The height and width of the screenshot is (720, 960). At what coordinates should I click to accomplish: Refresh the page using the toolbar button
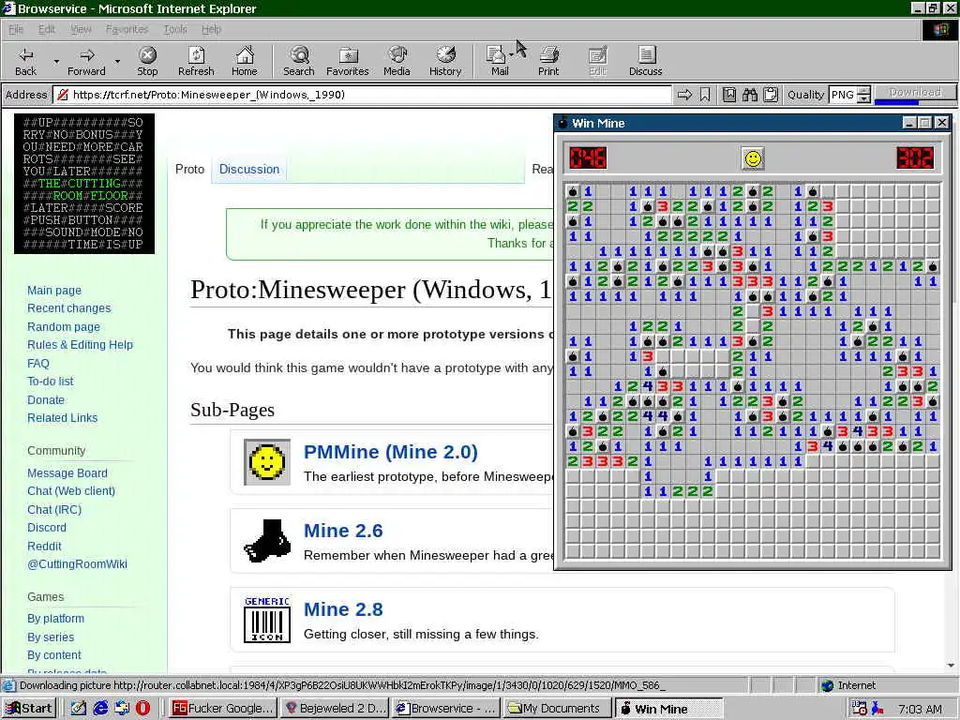click(196, 61)
